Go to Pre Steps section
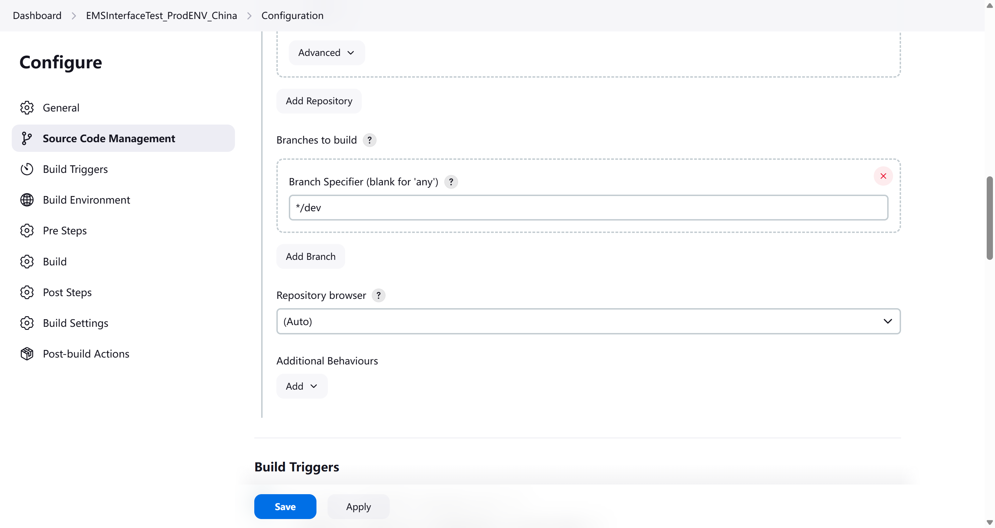This screenshot has height=528, width=995. [65, 231]
